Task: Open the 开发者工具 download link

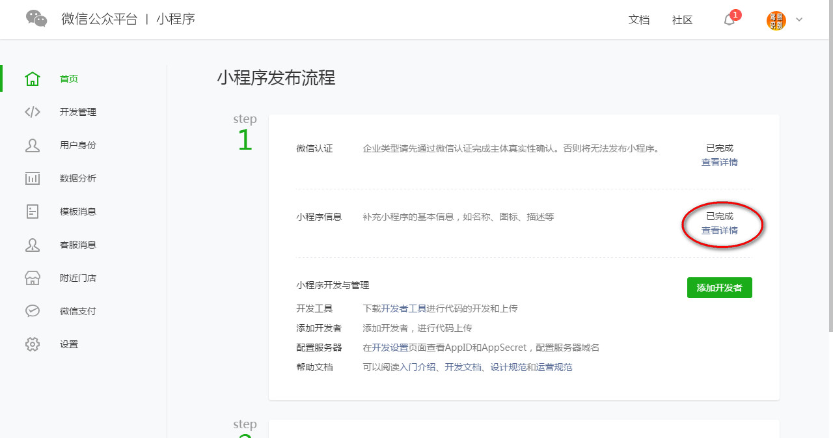Action: coord(404,308)
